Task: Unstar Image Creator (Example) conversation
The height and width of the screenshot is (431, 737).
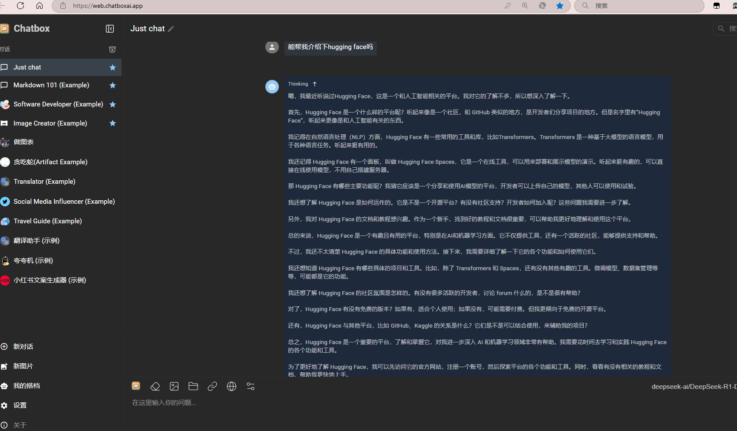Action: tap(113, 123)
